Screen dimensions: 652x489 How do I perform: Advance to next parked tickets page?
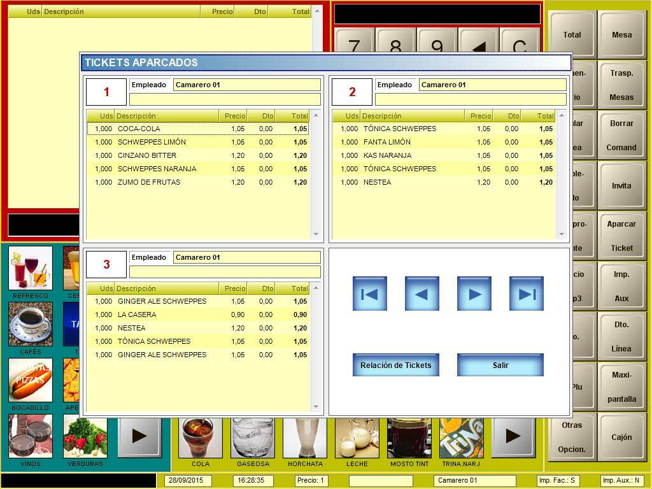[x=474, y=294]
